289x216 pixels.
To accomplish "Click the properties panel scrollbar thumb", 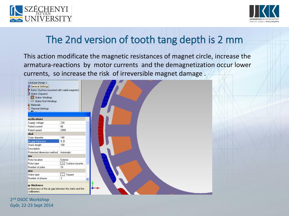I will click(x=87, y=143).
